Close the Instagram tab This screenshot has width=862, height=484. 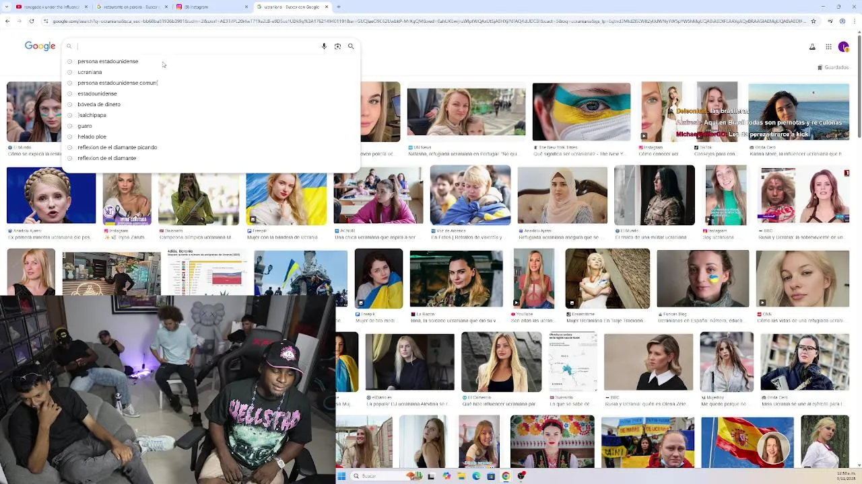(246, 7)
